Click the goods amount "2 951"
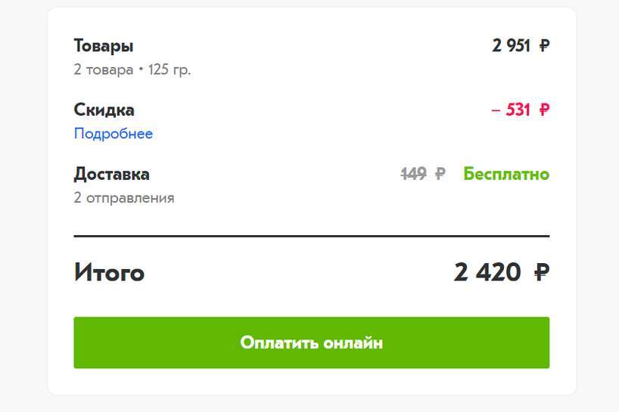619x412 pixels. click(x=511, y=46)
